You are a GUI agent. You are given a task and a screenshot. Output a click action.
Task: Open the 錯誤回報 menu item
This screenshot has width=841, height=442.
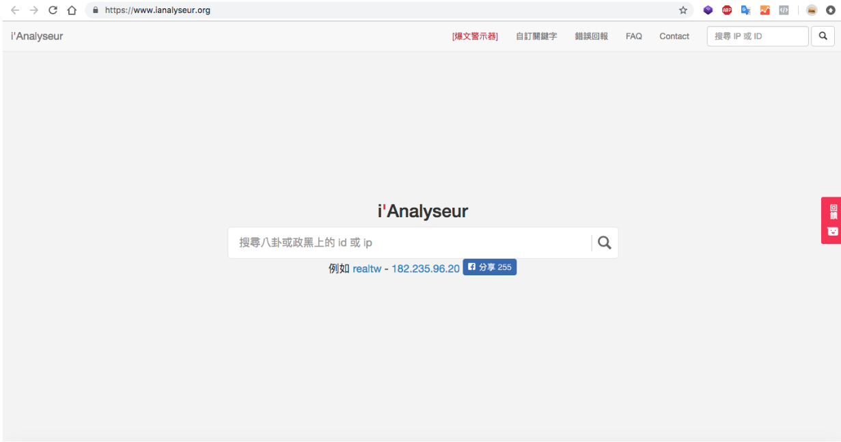(x=592, y=36)
